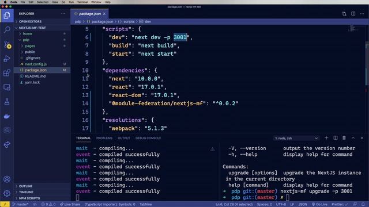
Task: Click TabNine in status bar
Action: [x=146, y=204]
